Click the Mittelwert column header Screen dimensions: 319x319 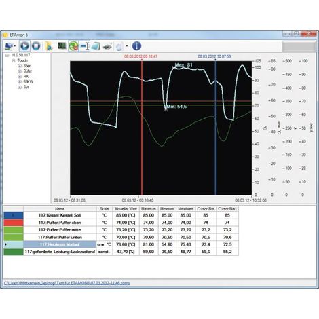coord(186,209)
